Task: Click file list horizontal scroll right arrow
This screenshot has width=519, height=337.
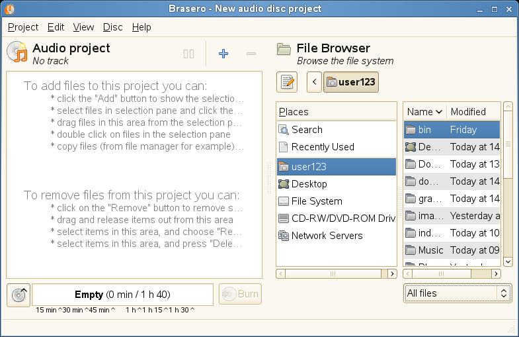Action: [x=496, y=273]
